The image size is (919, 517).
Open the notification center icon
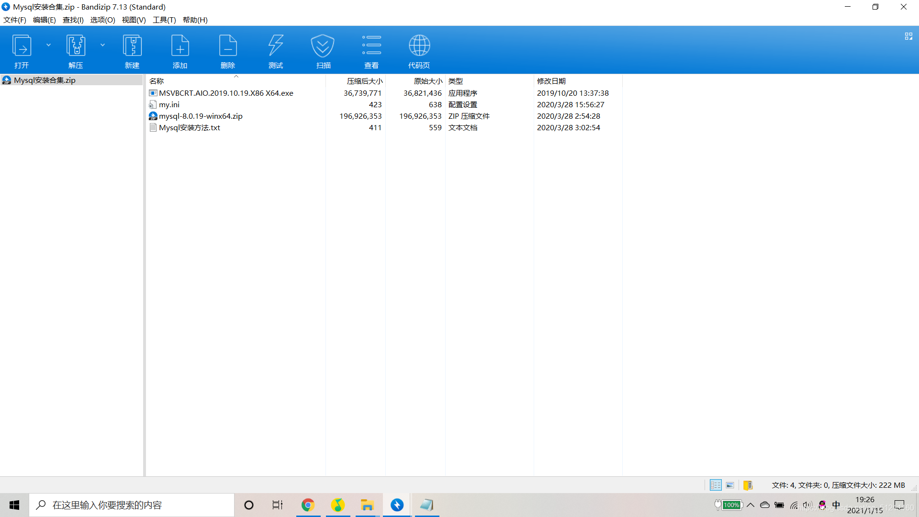click(x=899, y=505)
